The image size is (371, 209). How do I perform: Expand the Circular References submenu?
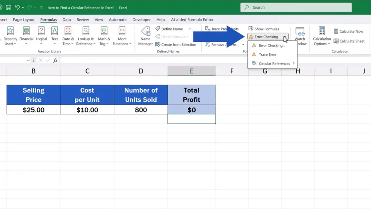pyautogui.click(x=274, y=63)
